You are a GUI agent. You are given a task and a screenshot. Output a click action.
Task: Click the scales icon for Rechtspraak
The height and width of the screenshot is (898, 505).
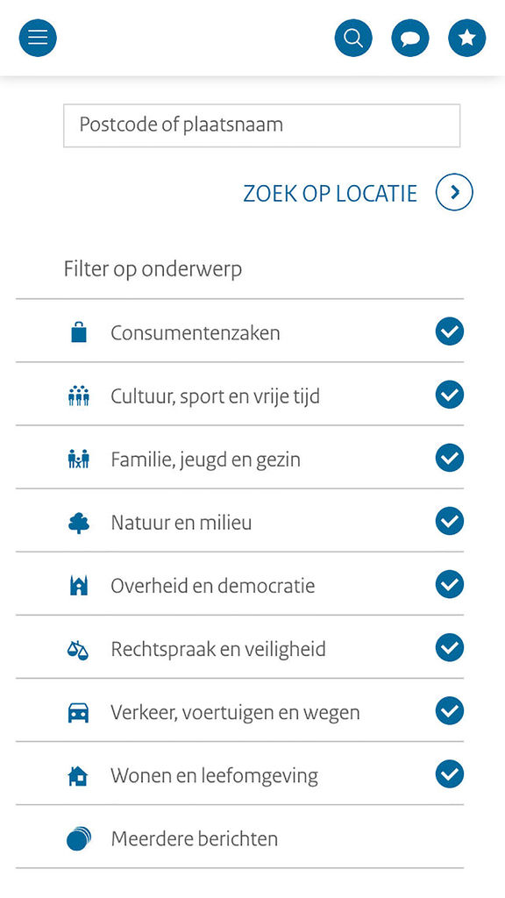pyautogui.click(x=78, y=649)
